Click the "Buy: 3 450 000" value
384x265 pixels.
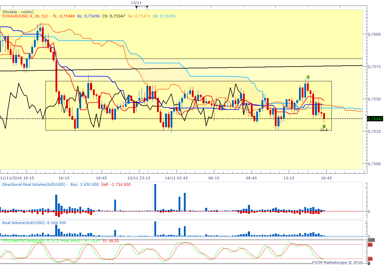click(x=85, y=185)
